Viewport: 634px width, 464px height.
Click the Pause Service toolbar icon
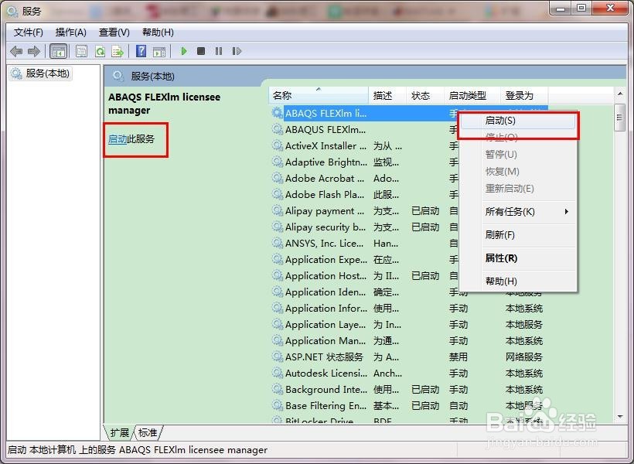218,51
